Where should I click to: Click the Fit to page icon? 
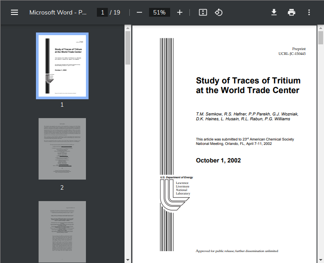tap(203, 12)
